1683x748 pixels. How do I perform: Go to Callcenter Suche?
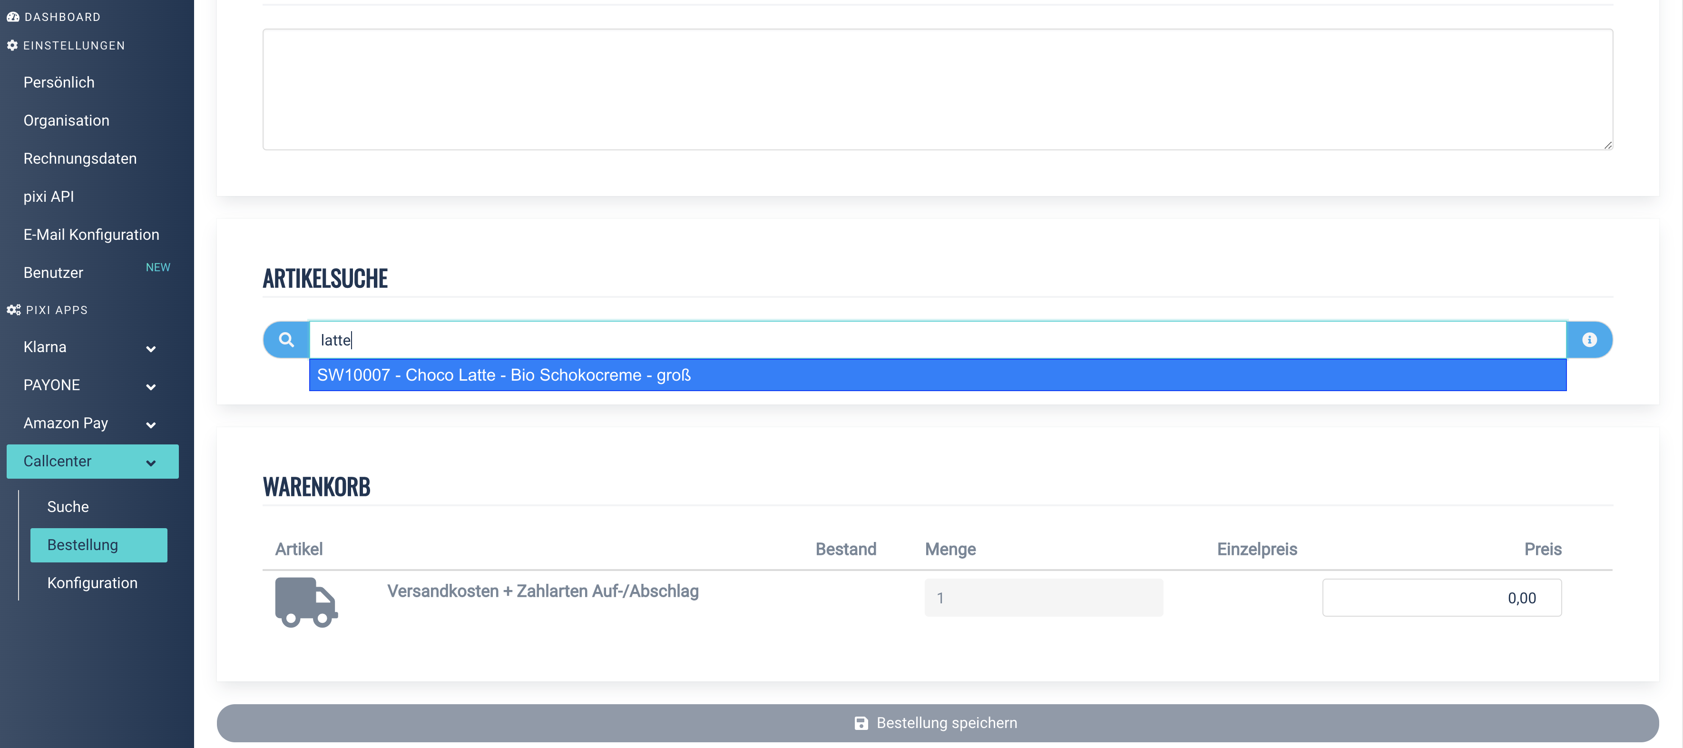click(x=68, y=507)
